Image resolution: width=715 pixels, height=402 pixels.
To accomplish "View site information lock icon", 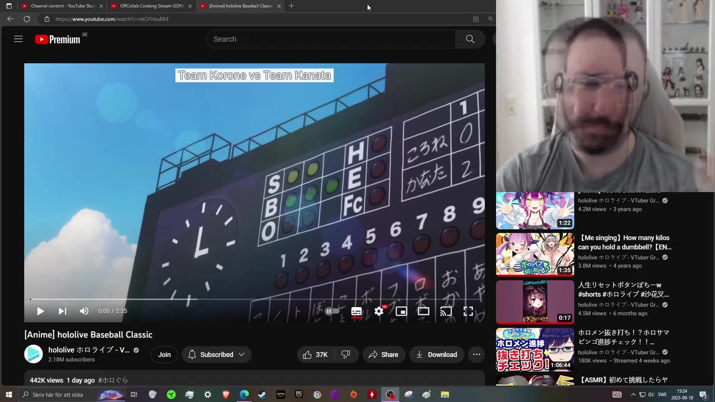I will pos(47,19).
